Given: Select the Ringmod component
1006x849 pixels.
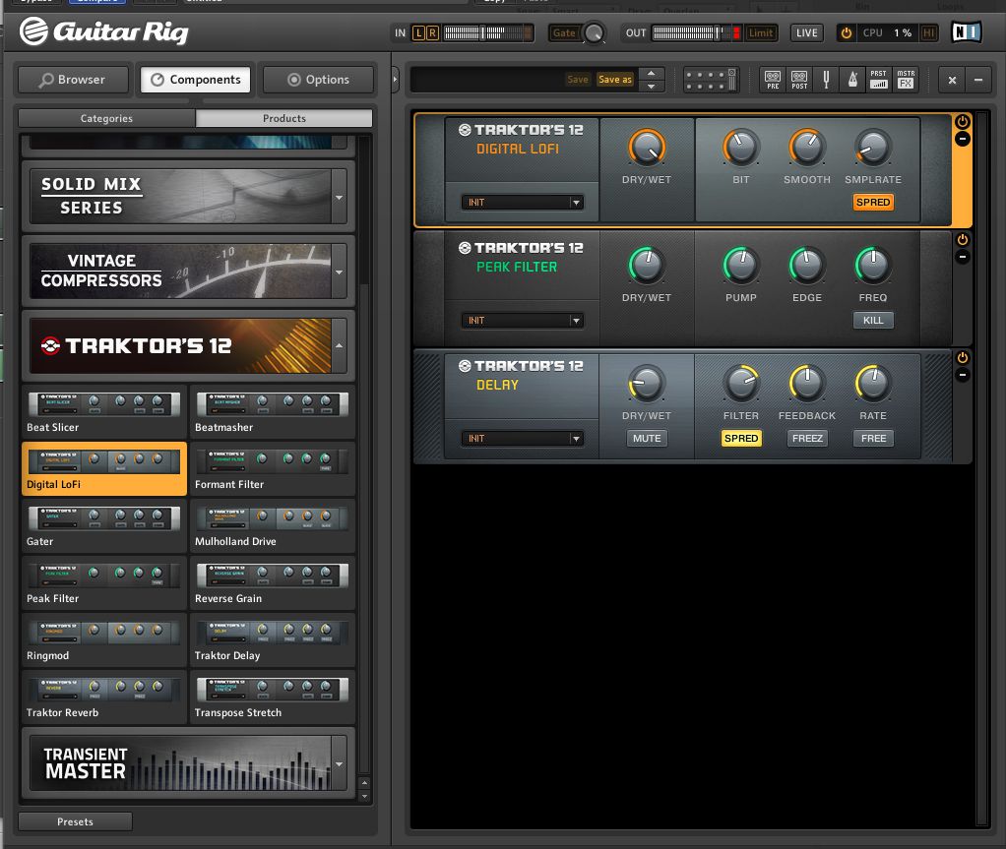Looking at the screenshot, I should pos(104,639).
